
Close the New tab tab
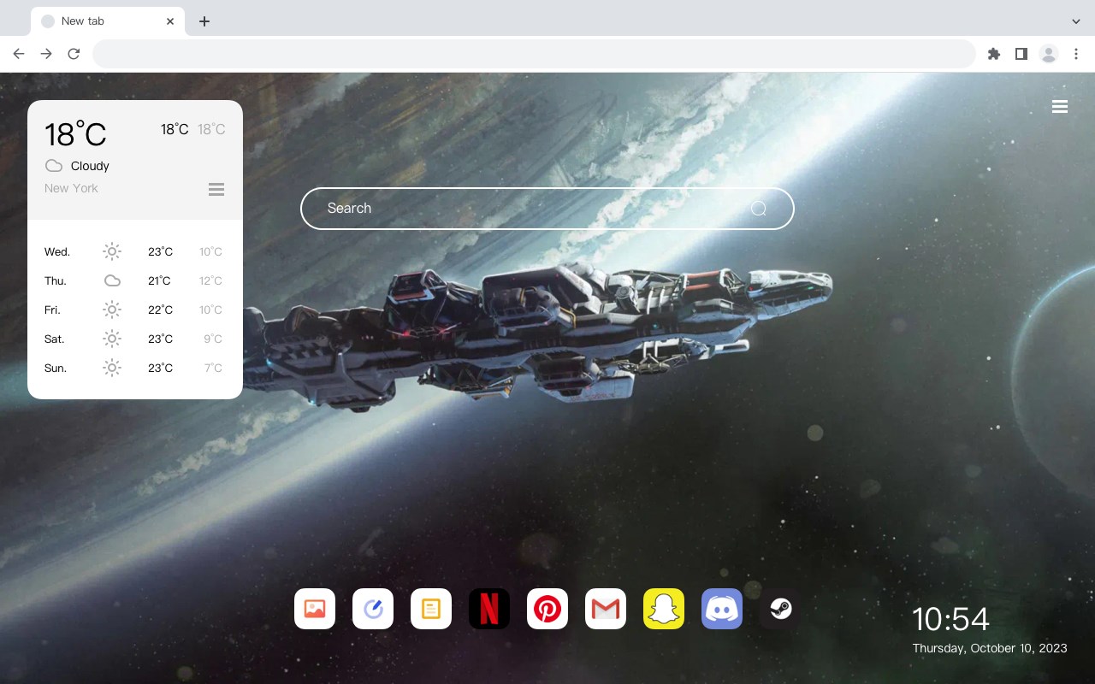tap(170, 21)
